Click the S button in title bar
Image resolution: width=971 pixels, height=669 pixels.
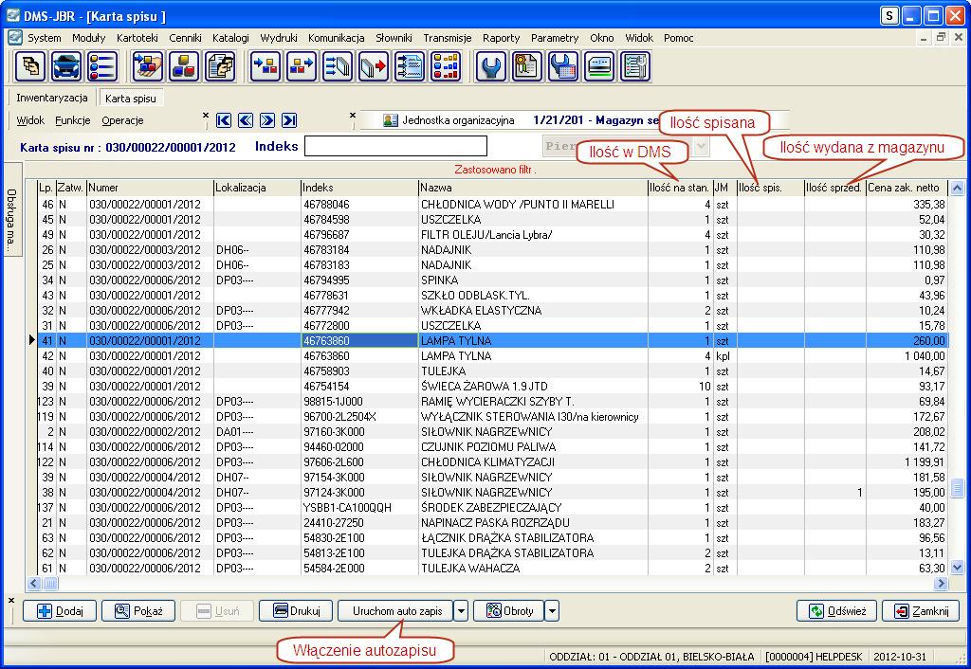(x=889, y=16)
